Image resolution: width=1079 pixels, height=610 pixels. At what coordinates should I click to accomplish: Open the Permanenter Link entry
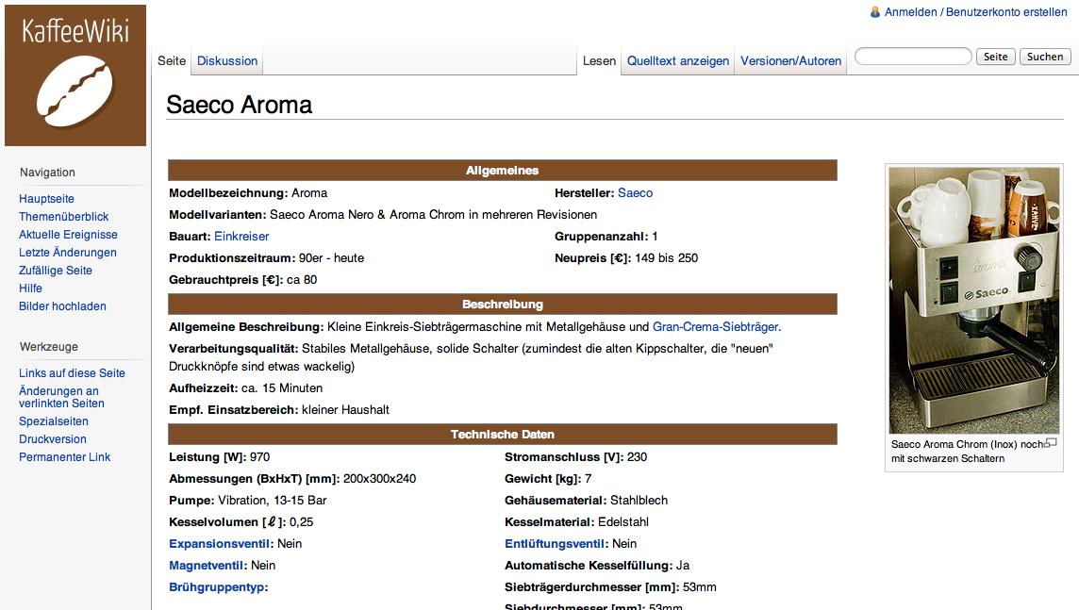click(x=64, y=456)
